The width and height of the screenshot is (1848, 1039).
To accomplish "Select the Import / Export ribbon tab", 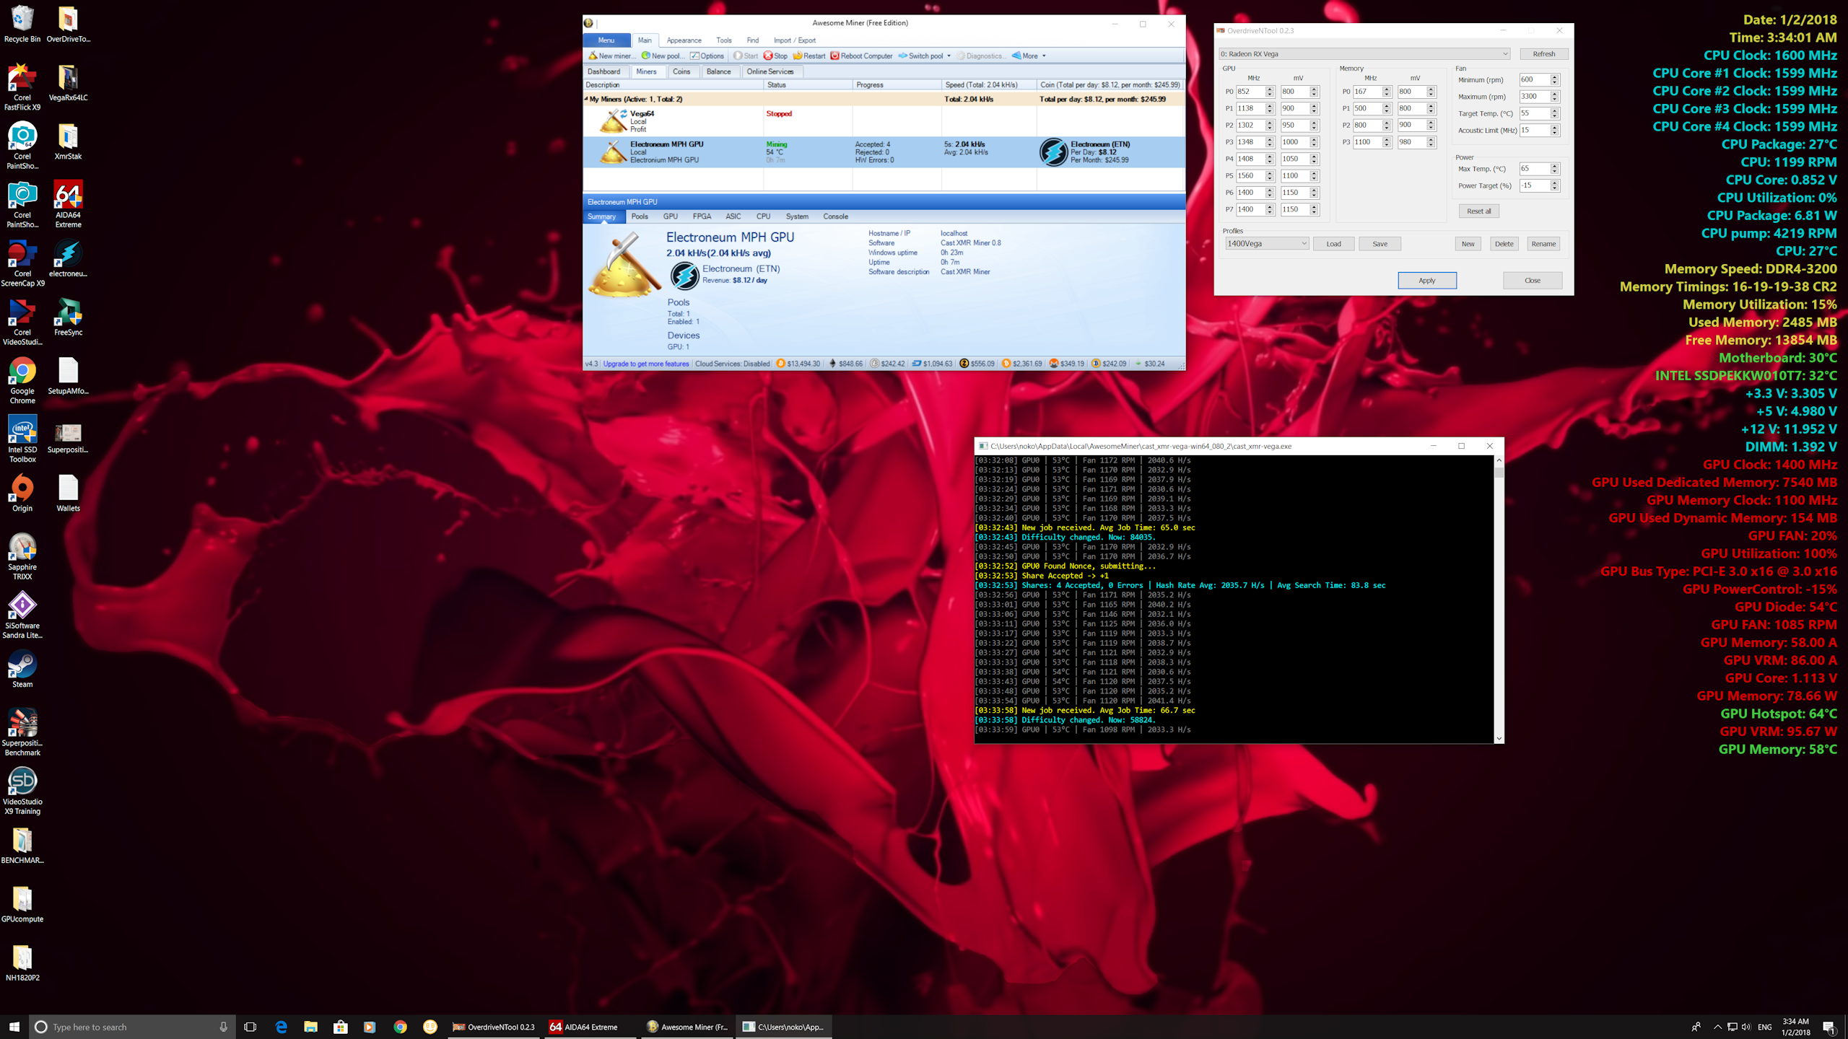I will point(794,40).
